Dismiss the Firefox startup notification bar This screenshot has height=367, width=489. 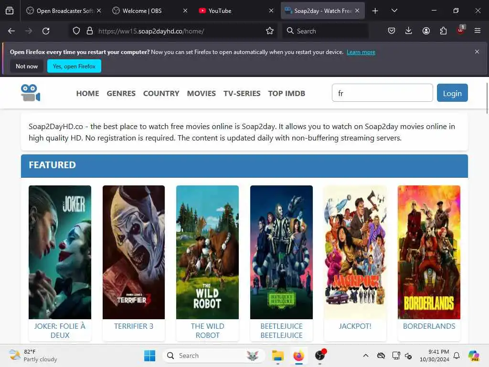(x=477, y=52)
